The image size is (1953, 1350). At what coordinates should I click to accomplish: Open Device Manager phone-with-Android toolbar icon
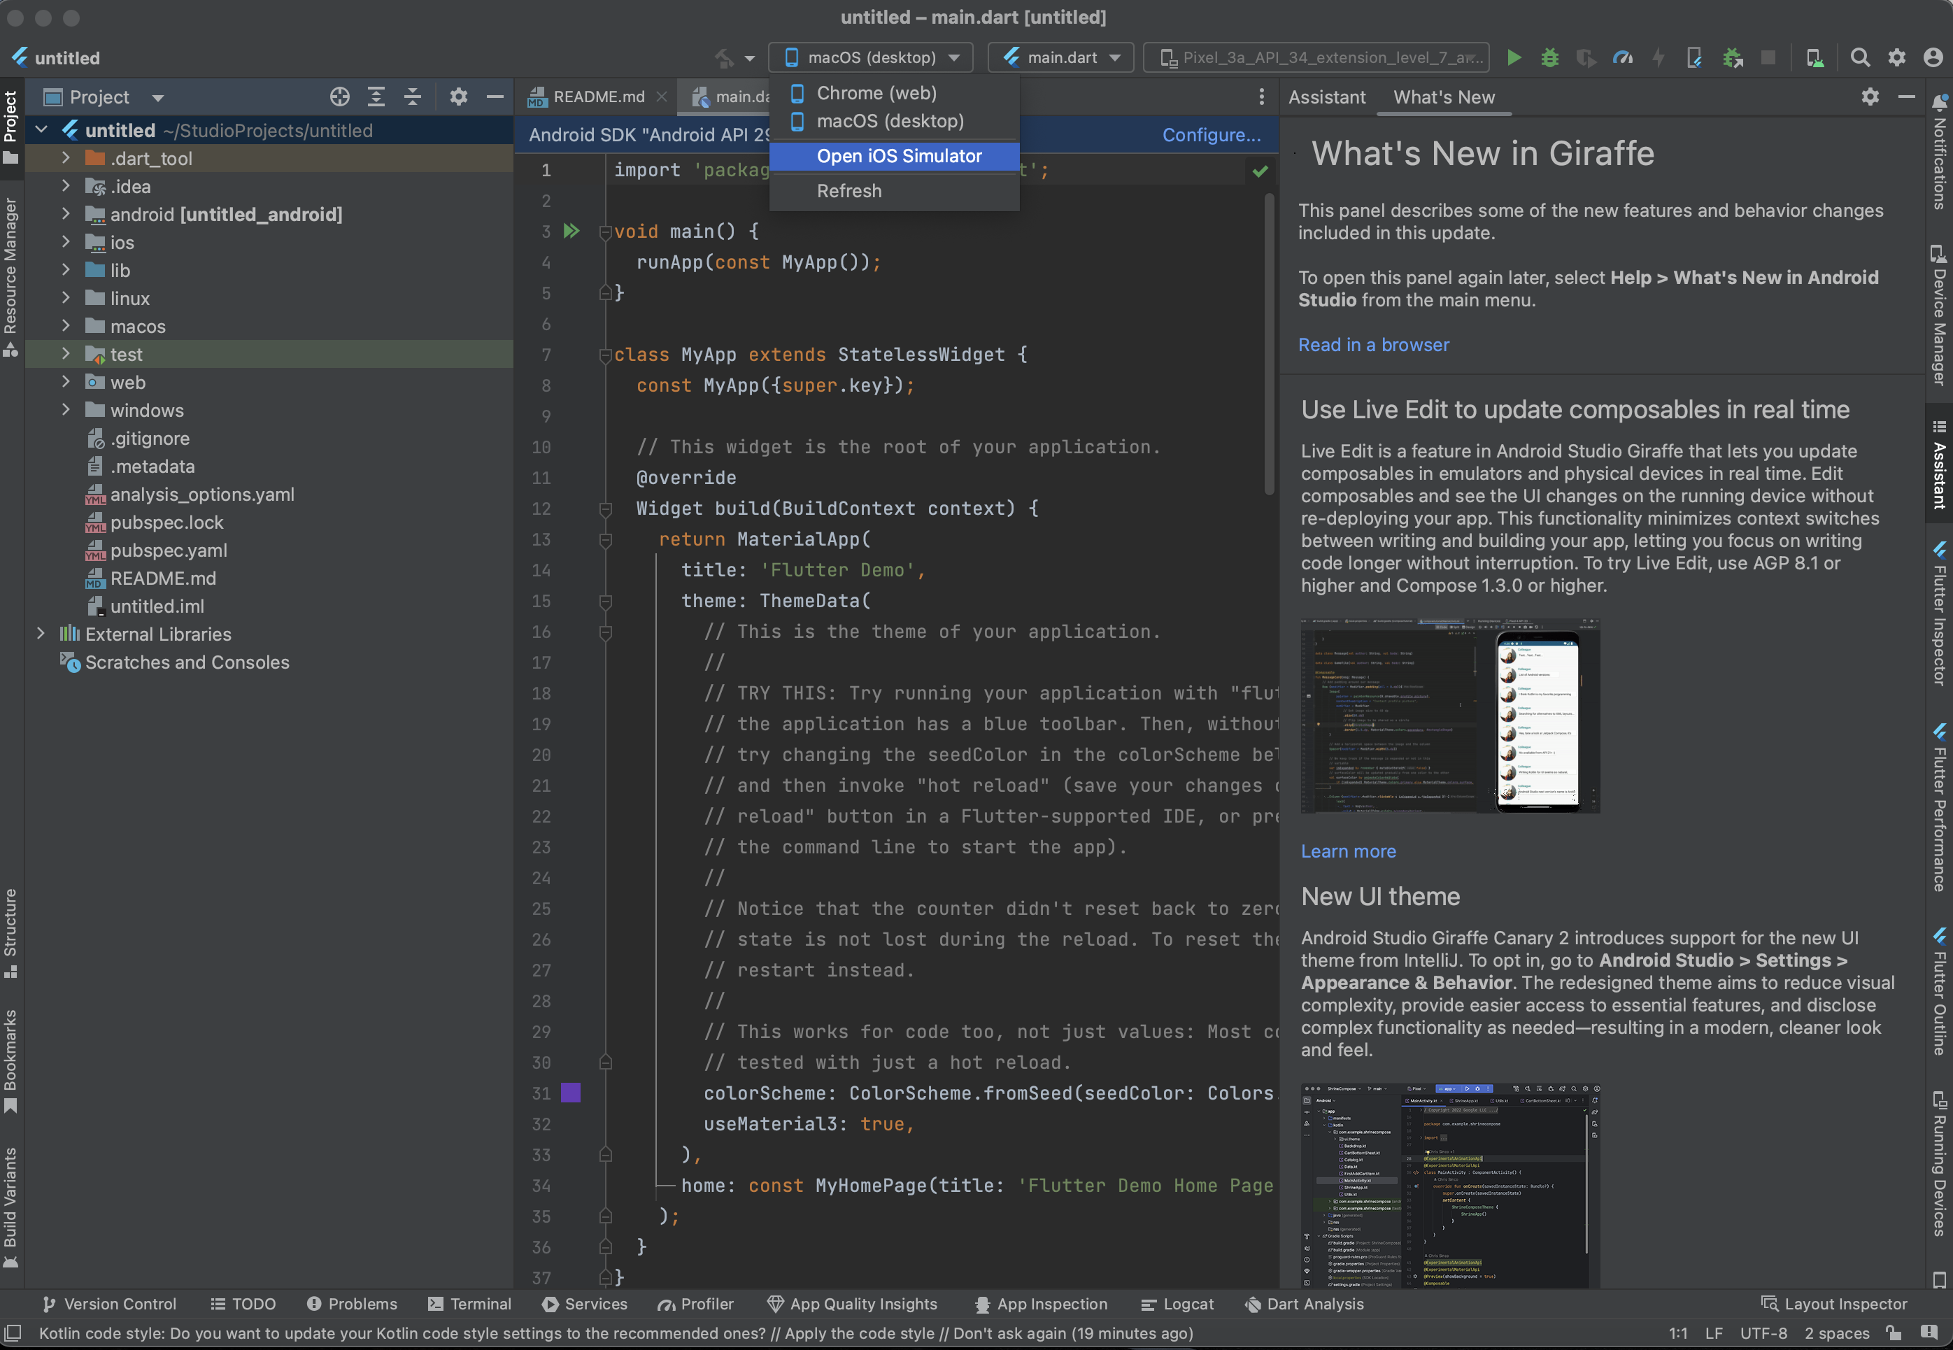pyautogui.click(x=1814, y=57)
